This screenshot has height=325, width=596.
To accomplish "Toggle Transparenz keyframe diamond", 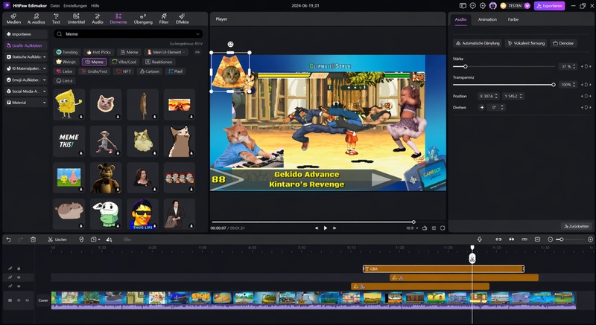I will [586, 85].
